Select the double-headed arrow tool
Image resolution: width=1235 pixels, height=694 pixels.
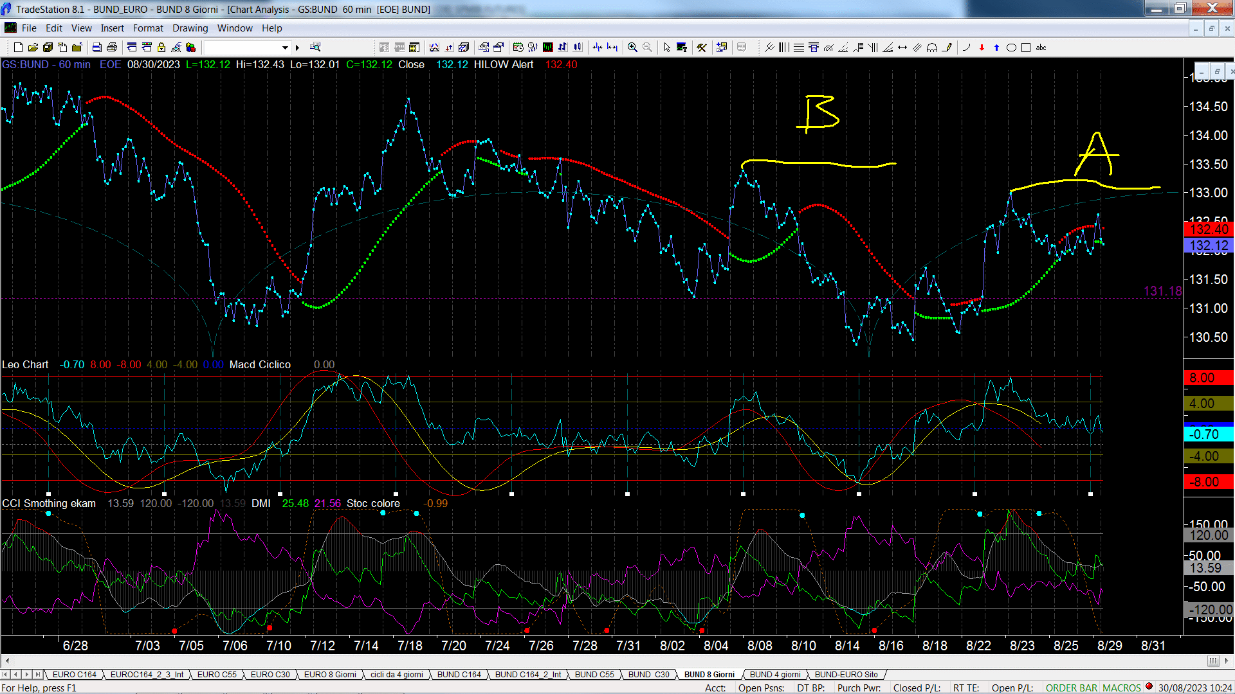pyautogui.click(x=902, y=48)
